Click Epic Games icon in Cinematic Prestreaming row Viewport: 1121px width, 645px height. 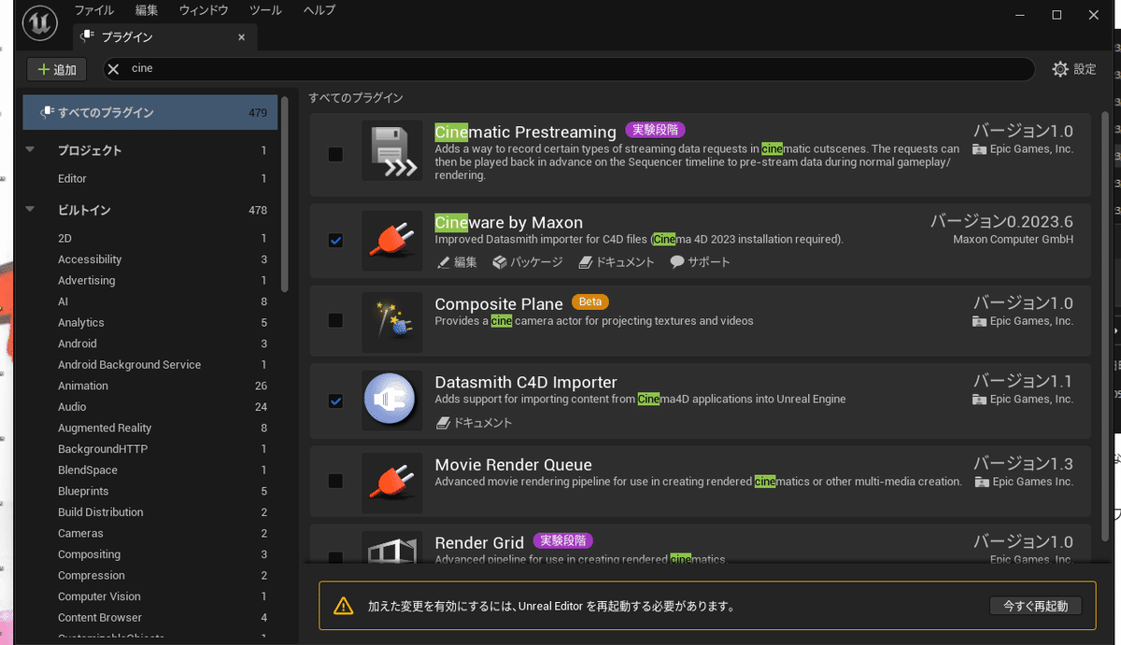(x=979, y=149)
